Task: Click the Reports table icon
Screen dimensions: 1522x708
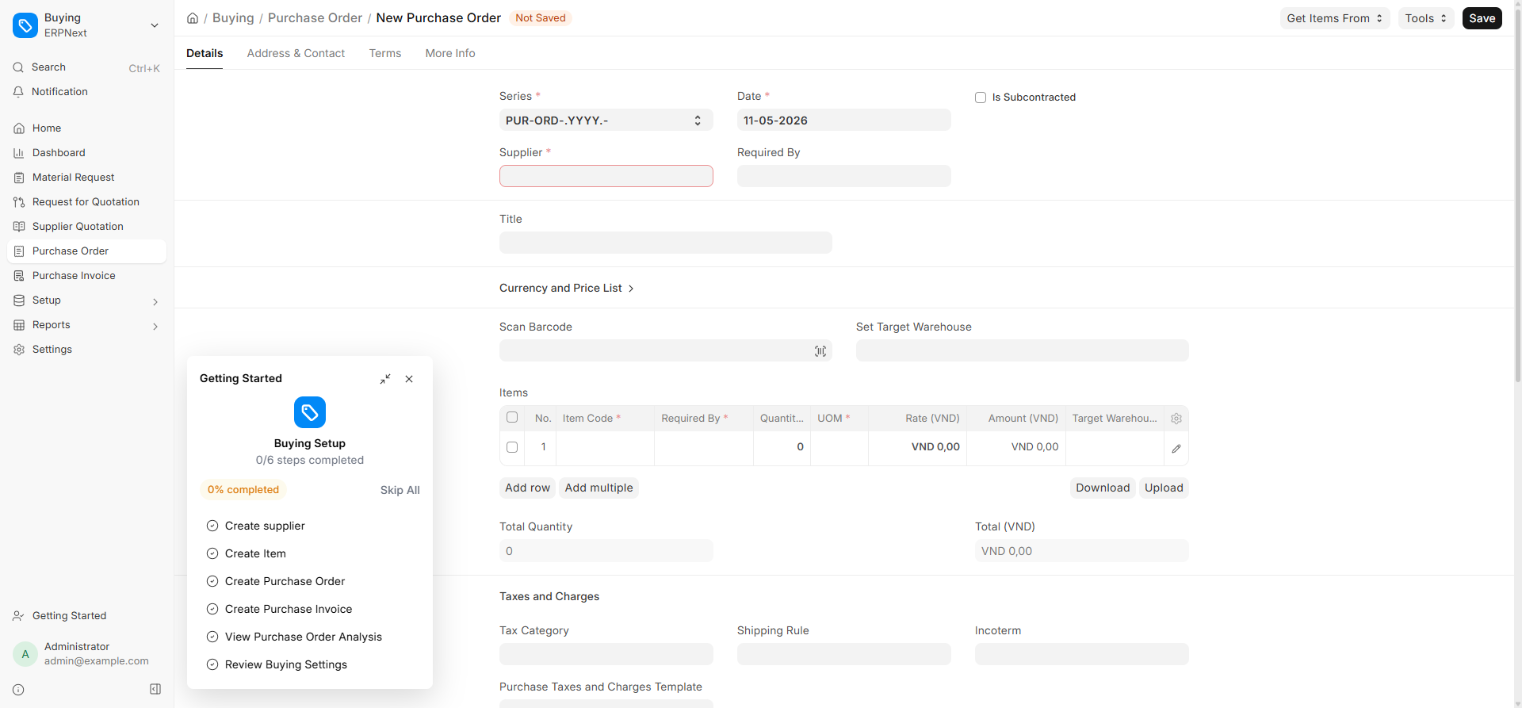Action: (19, 325)
